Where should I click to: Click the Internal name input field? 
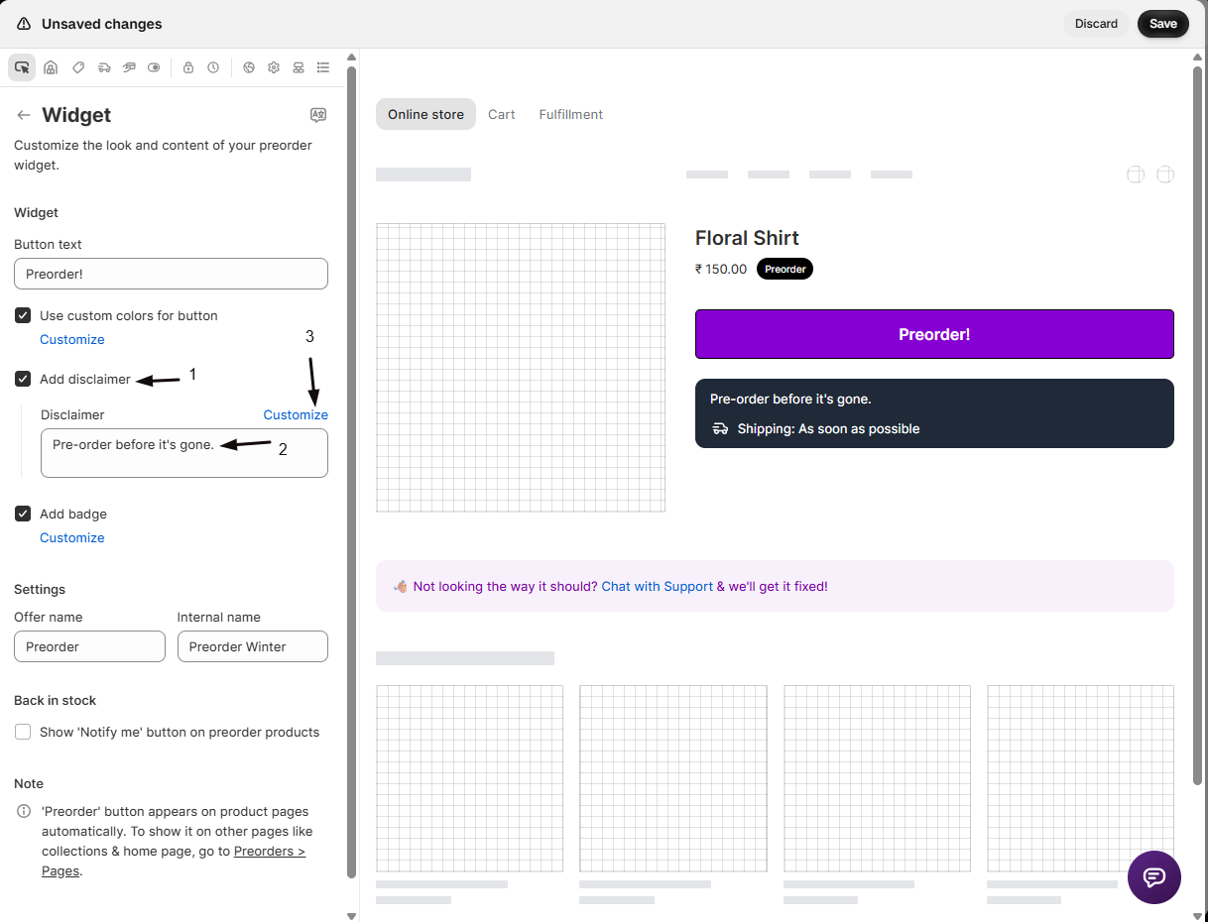pos(253,646)
